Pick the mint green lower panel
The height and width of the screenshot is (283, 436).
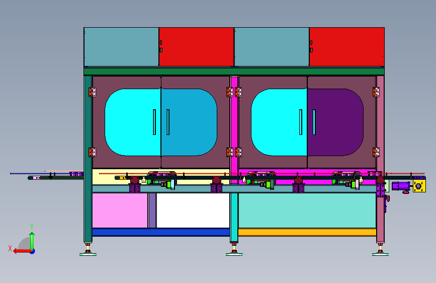[307, 210]
